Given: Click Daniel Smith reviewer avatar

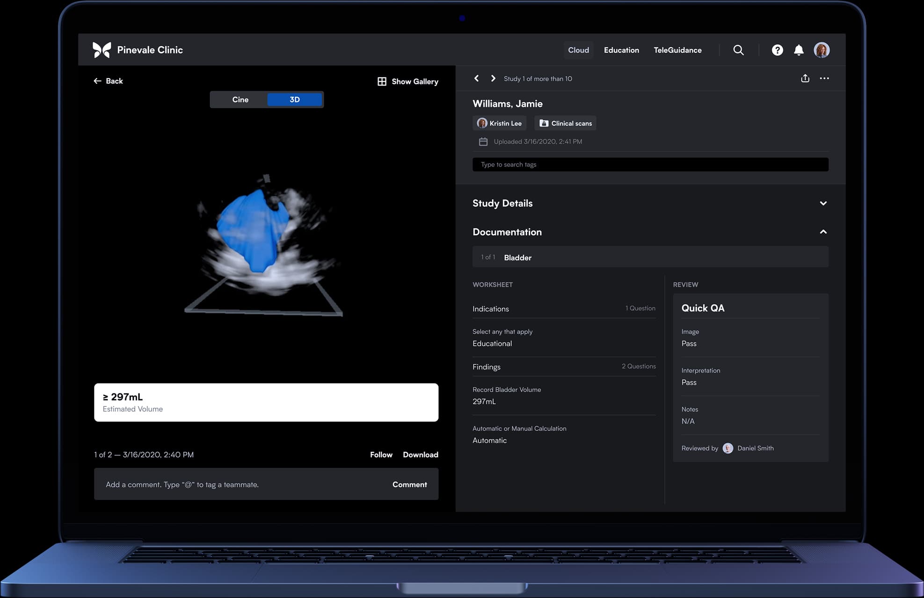Looking at the screenshot, I should (728, 448).
